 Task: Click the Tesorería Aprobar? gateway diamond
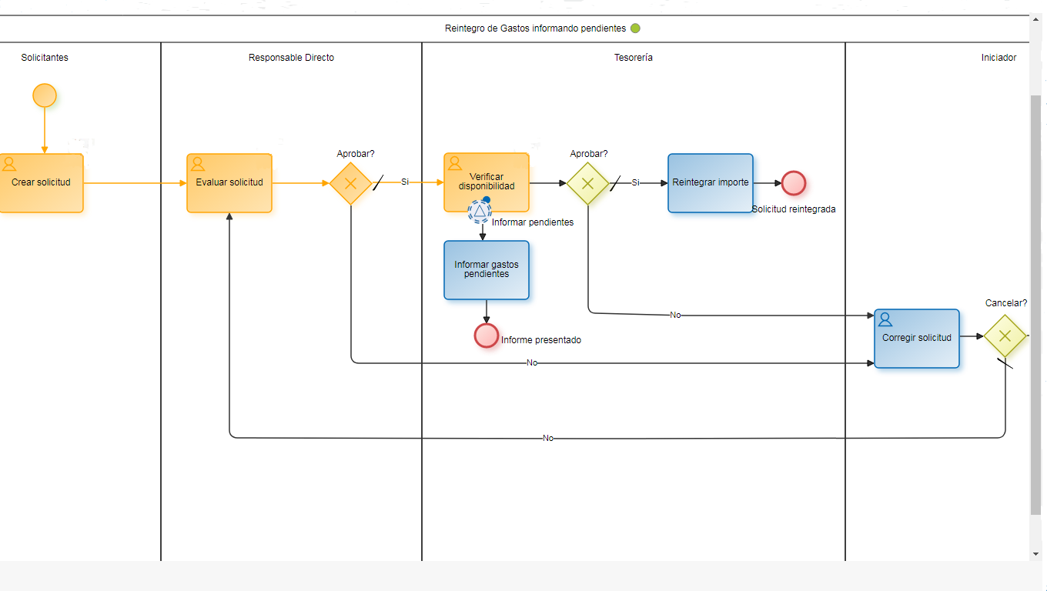(x=588, y=183)
